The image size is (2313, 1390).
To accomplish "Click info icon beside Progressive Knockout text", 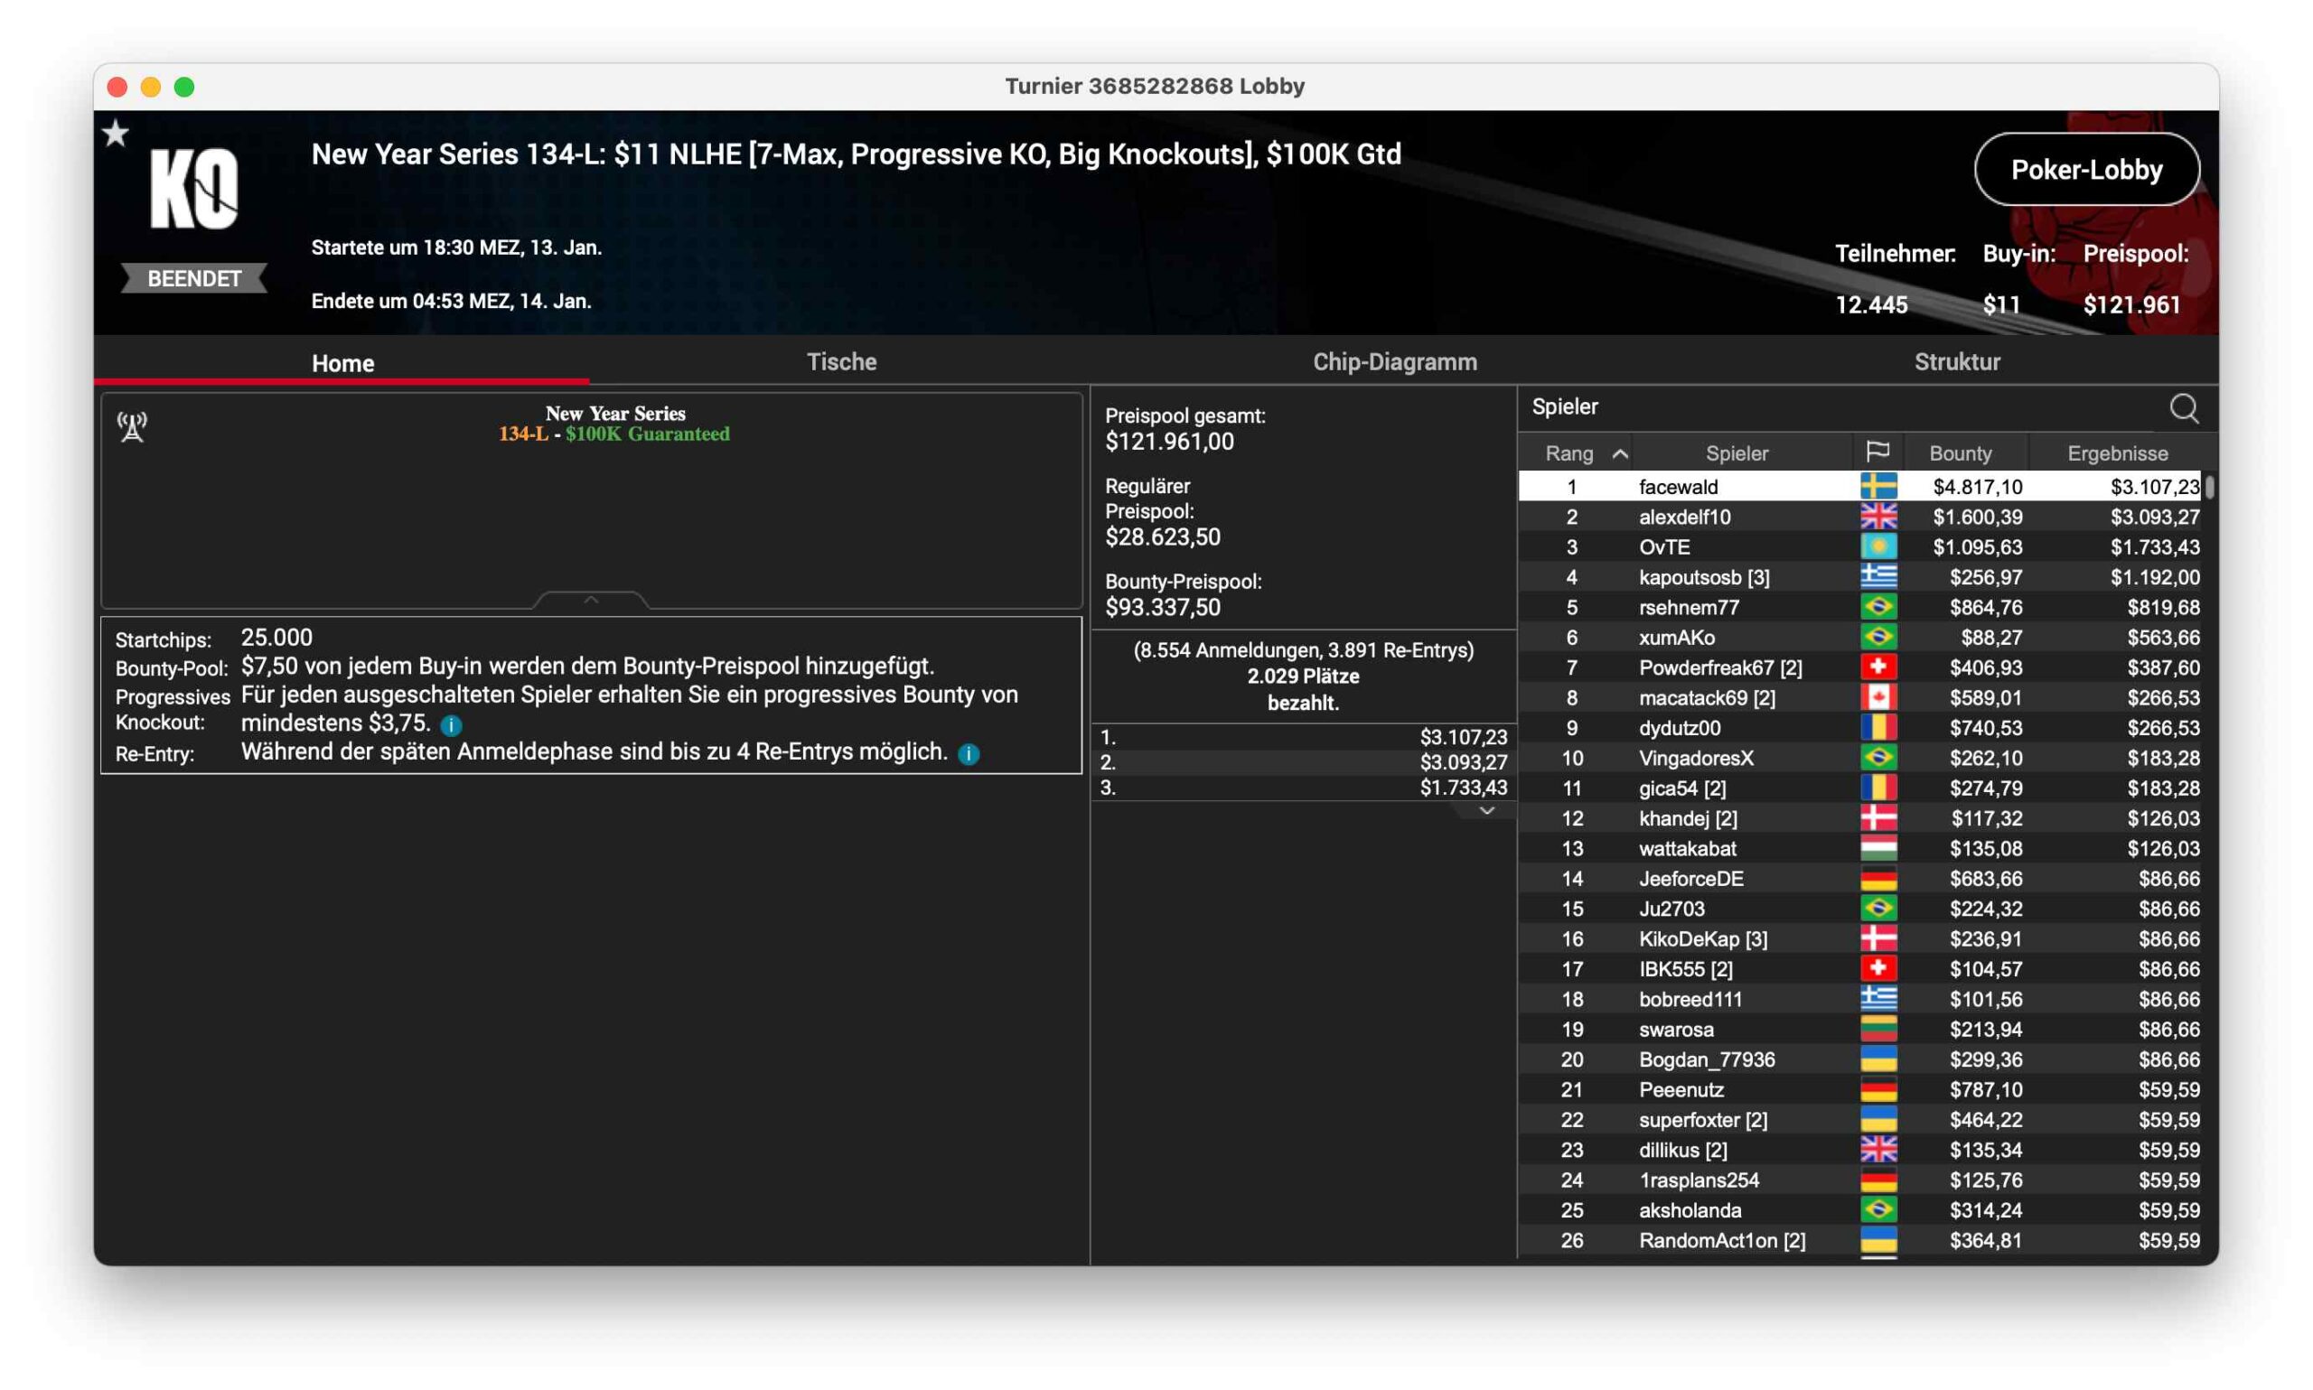I will 451,725.
